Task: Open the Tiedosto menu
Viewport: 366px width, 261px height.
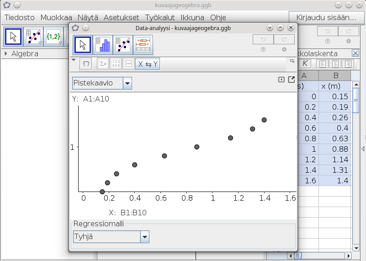Action: pos(20,17)
